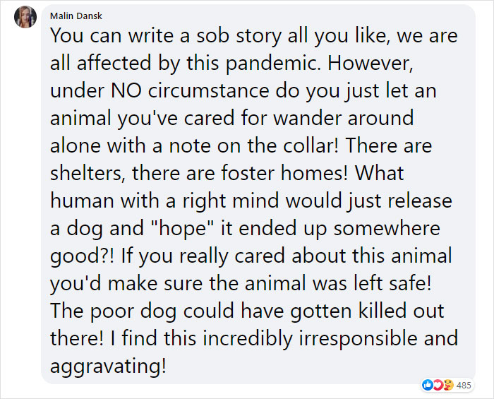Click the word good?! in the comment
494x399 pixels.
coord(82,256)
